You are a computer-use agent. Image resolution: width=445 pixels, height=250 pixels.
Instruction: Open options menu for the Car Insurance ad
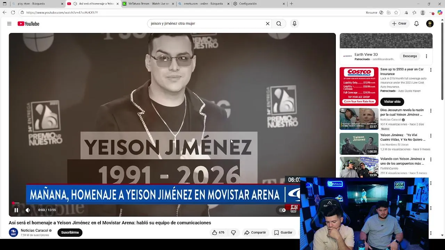click(x=431, y=70)
